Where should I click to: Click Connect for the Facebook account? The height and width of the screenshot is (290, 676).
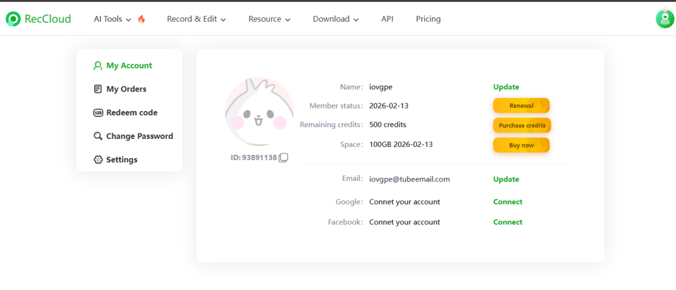click(x=508, y=222)
